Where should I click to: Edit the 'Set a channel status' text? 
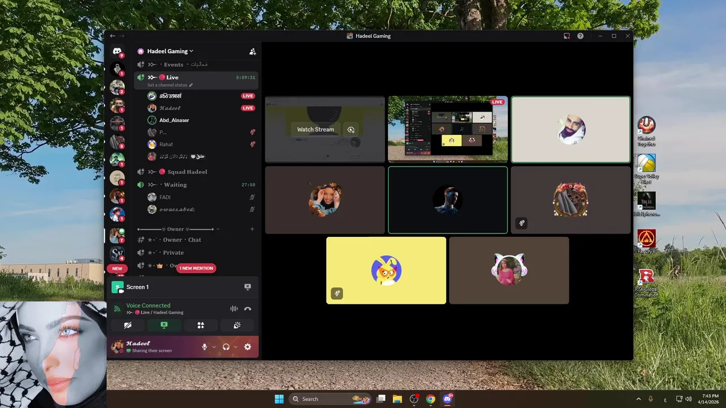click(170, 85)
